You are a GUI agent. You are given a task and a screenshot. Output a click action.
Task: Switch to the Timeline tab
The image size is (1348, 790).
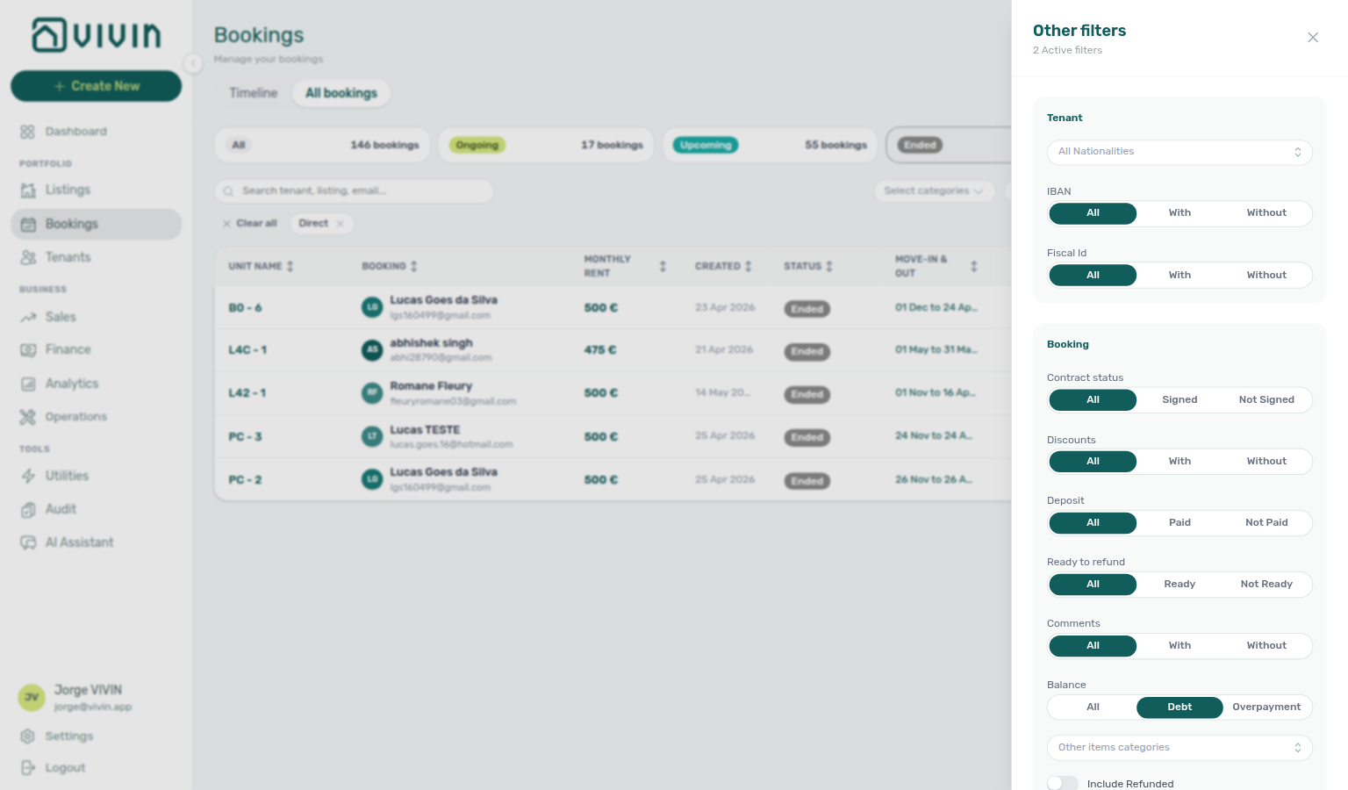pyautogui.click(x=253, y=93)
